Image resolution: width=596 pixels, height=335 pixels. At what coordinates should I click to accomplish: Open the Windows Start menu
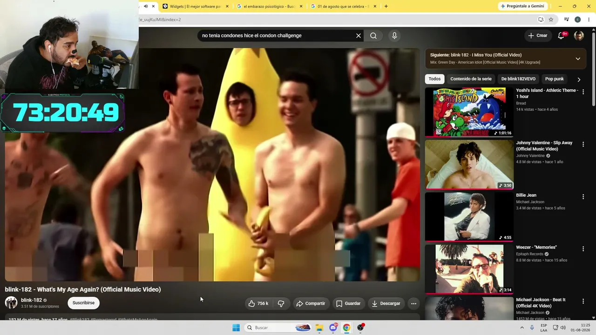236,328
